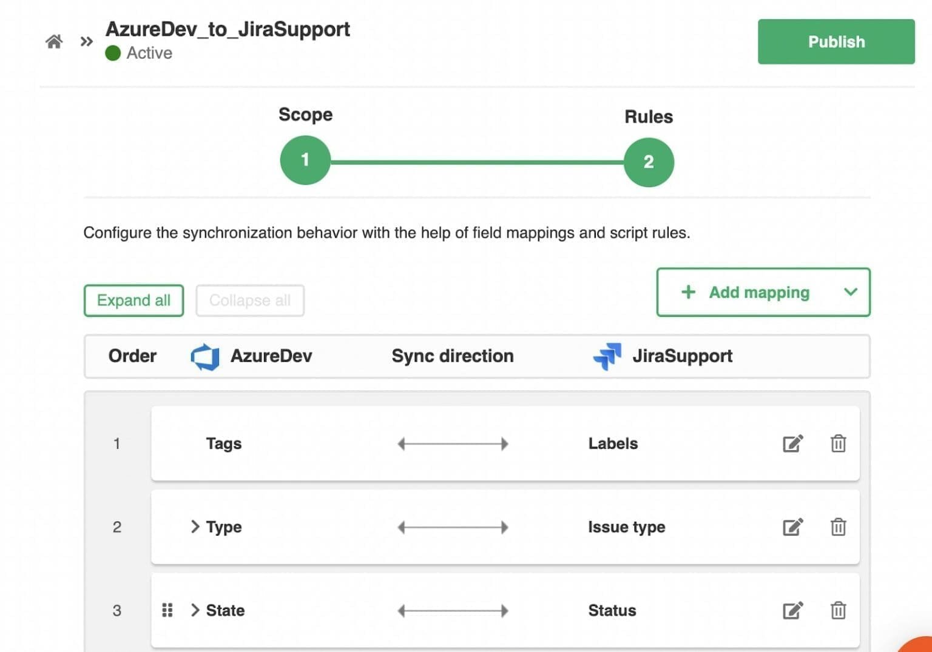
Task: Click the breadcrumb expand chevron next to home
Action: tap(86, 41)
